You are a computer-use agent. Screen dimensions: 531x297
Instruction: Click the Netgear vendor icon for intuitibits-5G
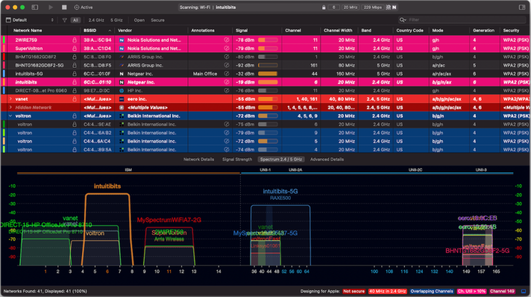coord(122,73)
